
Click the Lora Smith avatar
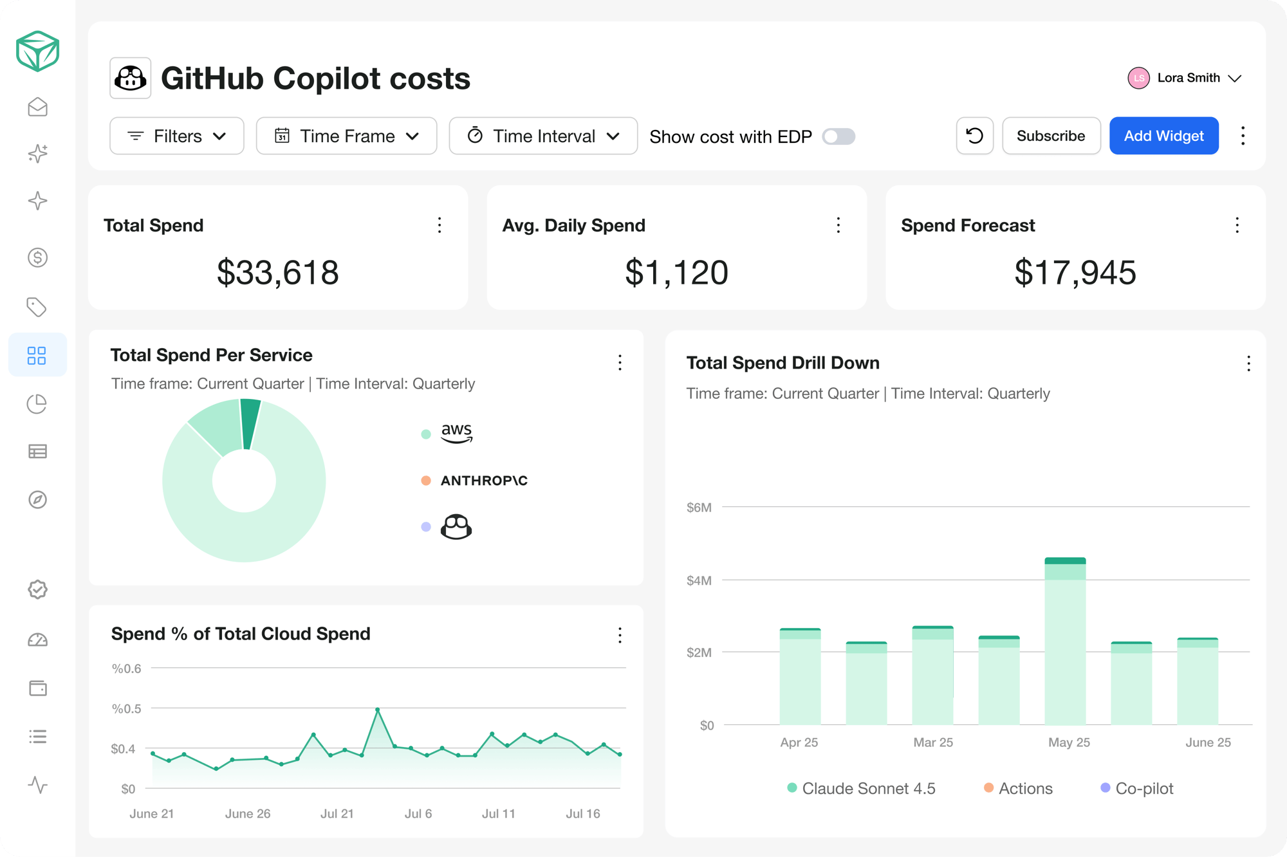tap(1138, 78)
